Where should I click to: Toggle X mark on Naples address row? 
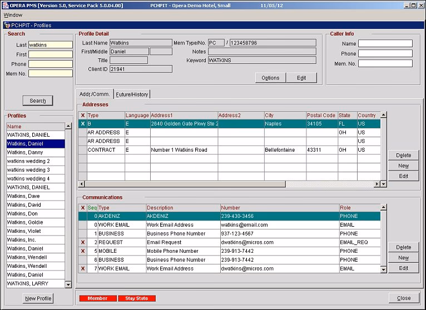coord(83,124)
